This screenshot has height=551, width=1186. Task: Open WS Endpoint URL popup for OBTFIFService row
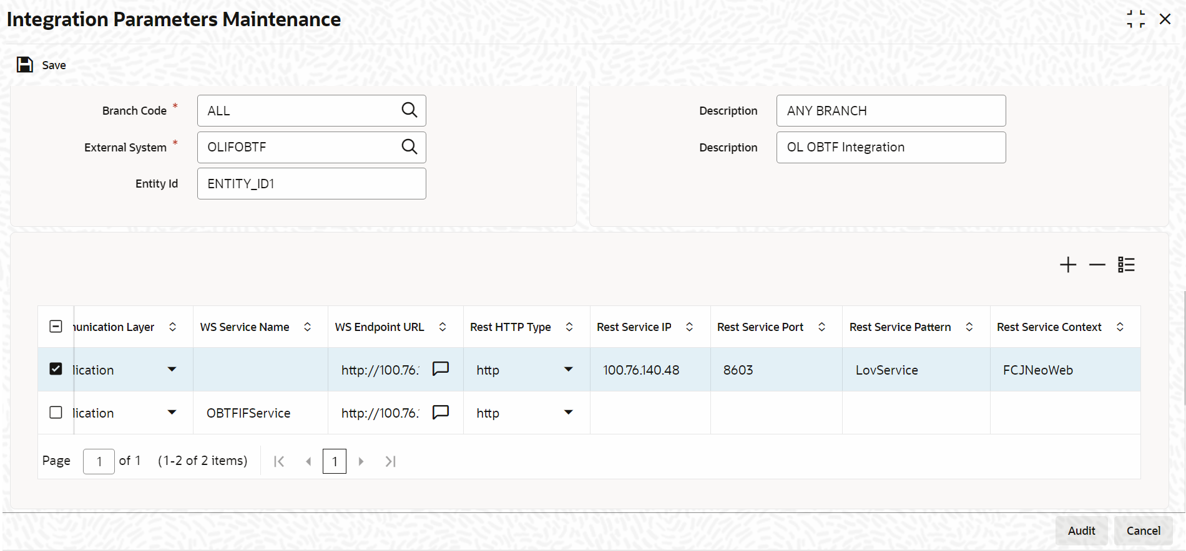(x=441, y=412)
